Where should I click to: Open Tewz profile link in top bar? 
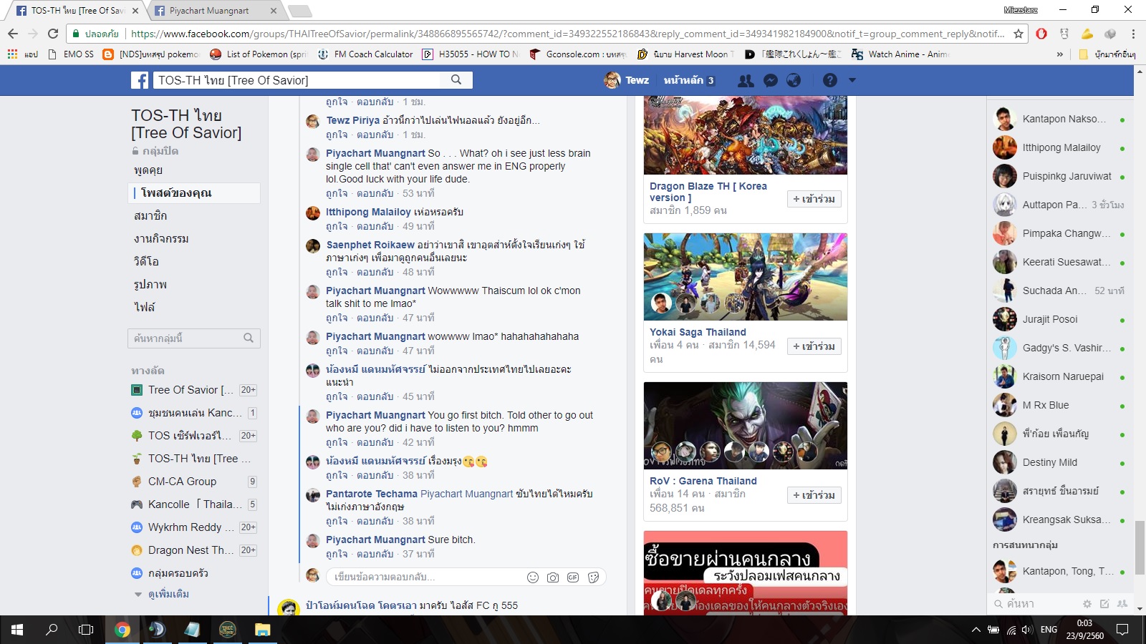point(627,80)
